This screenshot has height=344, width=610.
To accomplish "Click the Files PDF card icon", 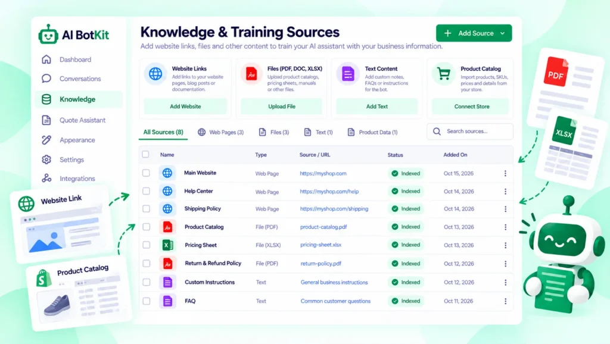I will pos(251,73).
